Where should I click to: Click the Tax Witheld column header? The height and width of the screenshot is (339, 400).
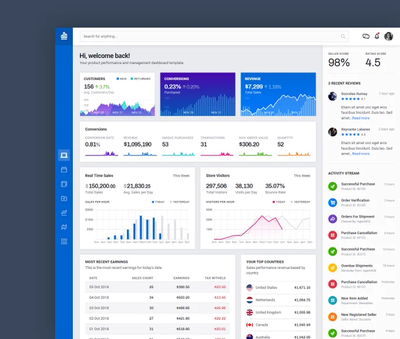pos(215,278)
